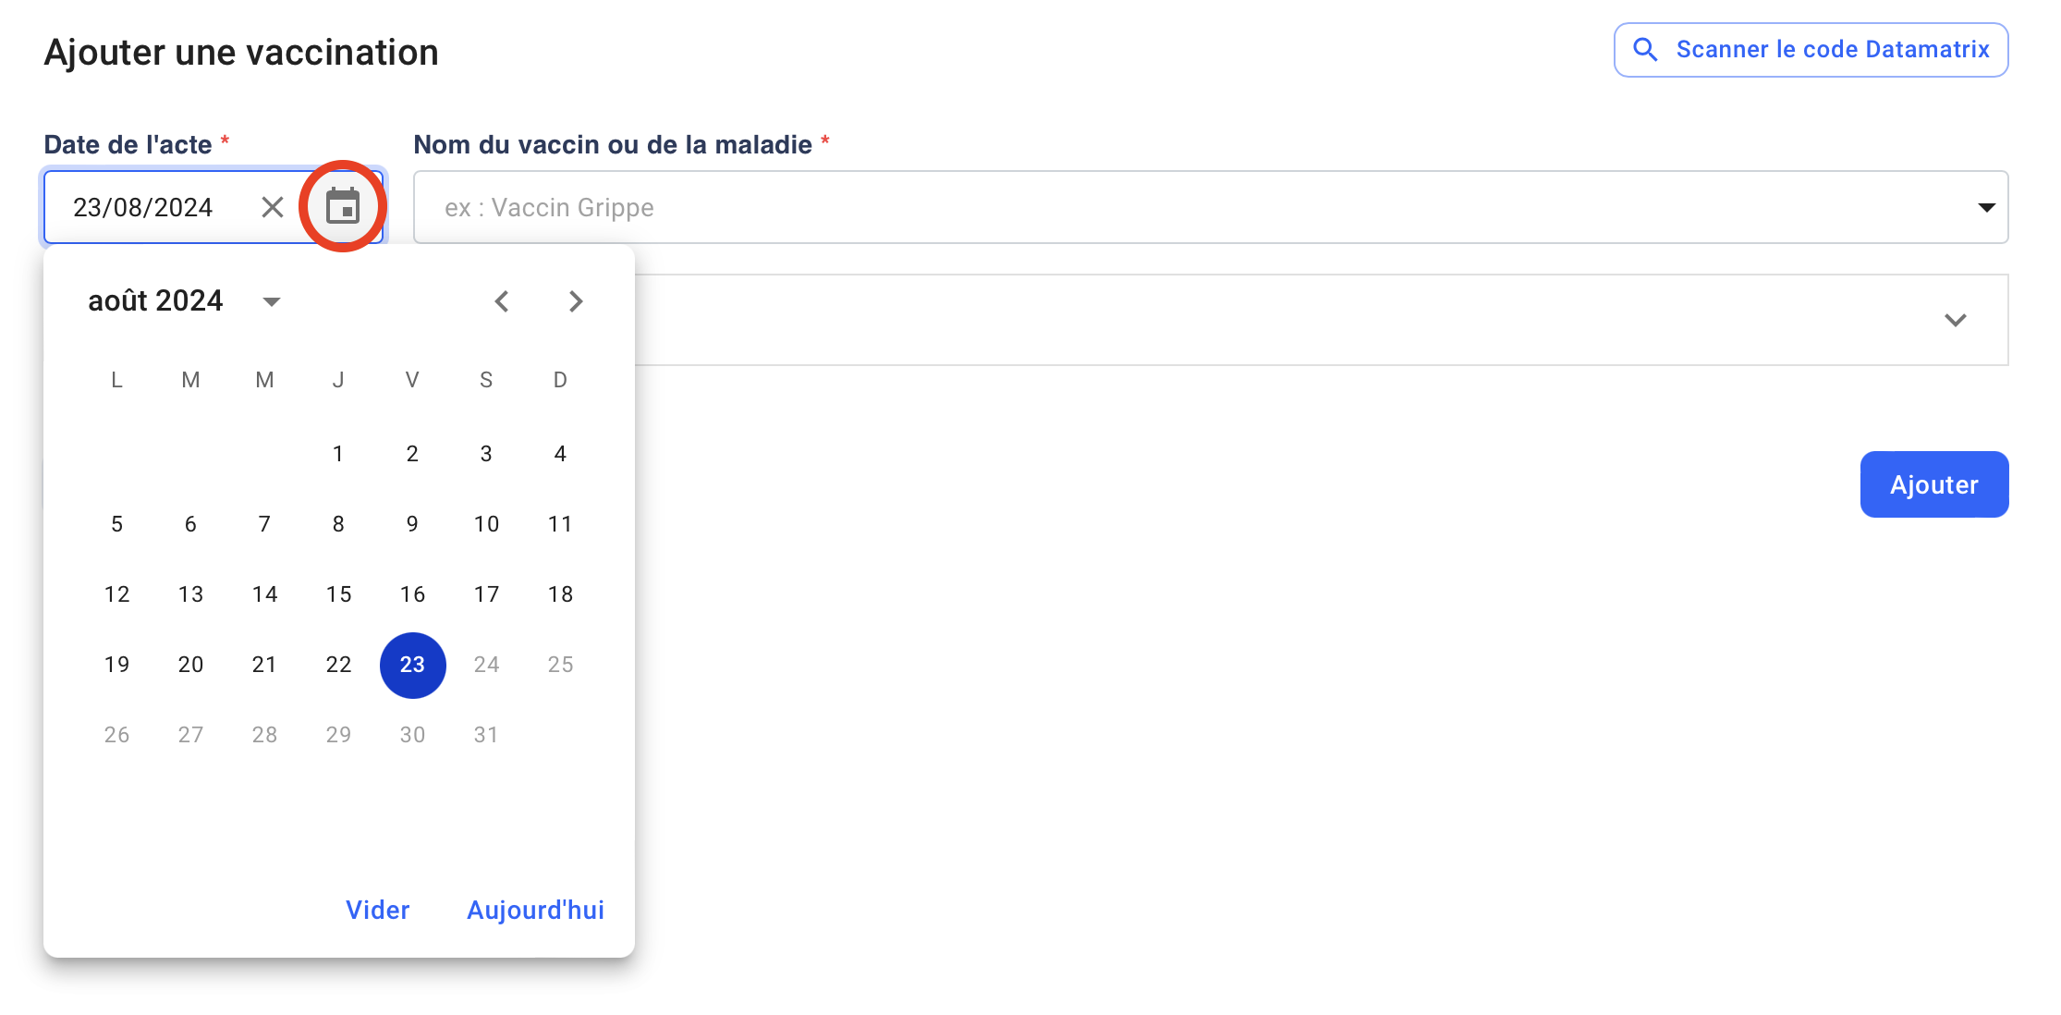The image size is (2061, 1015).
Task: Select day 23 in the calendar
Action: (x=412, y=665)
